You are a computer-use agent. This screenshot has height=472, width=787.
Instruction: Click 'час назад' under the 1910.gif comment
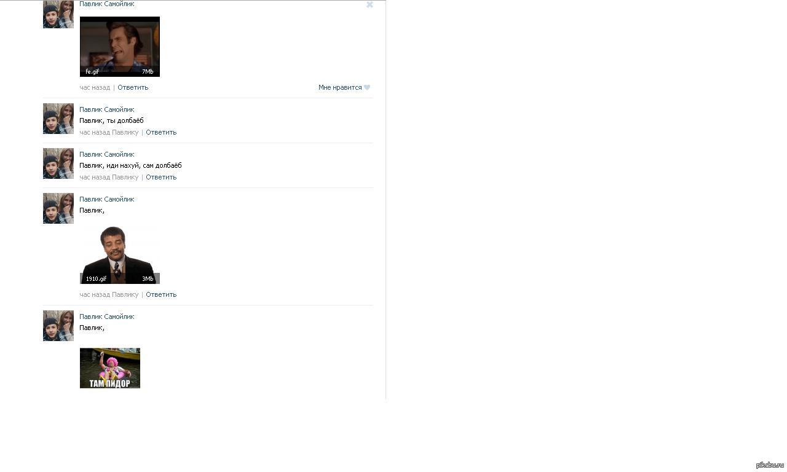point(95,294)
